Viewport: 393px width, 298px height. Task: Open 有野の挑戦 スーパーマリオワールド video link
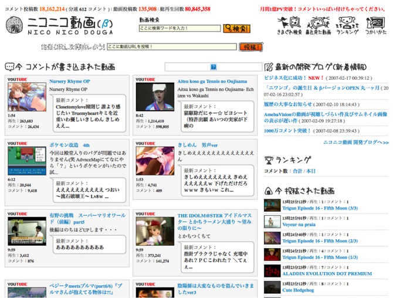[x=87, y=219]
